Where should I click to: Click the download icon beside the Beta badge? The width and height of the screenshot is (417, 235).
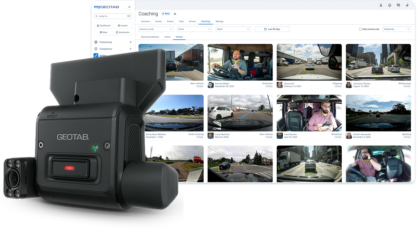[175, 14]
